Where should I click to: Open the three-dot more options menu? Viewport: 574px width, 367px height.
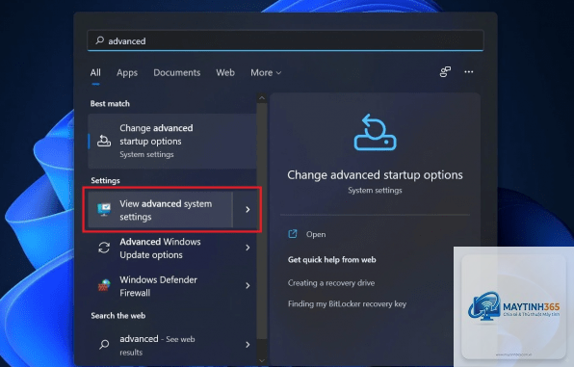(469, 72)
